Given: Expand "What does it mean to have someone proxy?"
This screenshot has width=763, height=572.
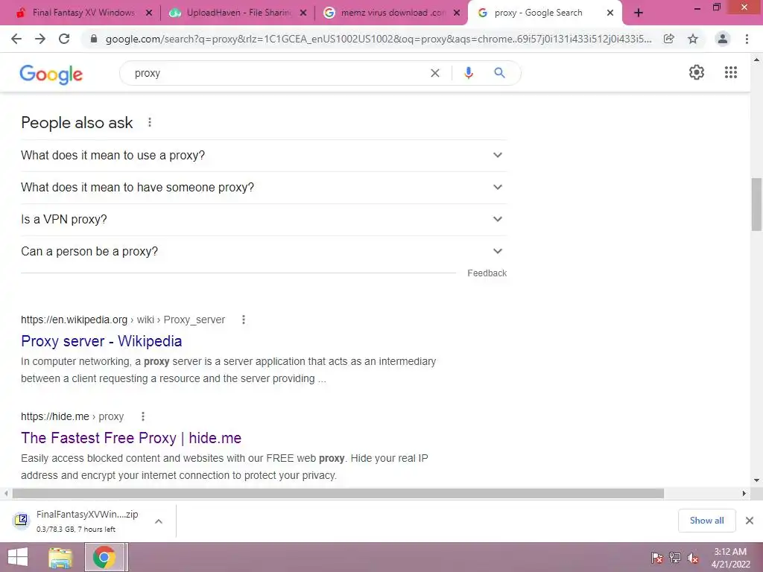Looking at the screenshot, I should pos(264,188).
